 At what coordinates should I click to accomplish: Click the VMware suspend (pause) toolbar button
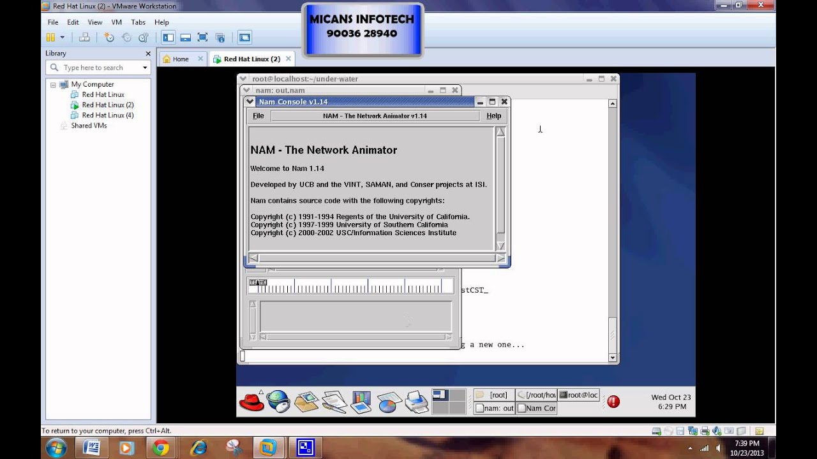50,38
